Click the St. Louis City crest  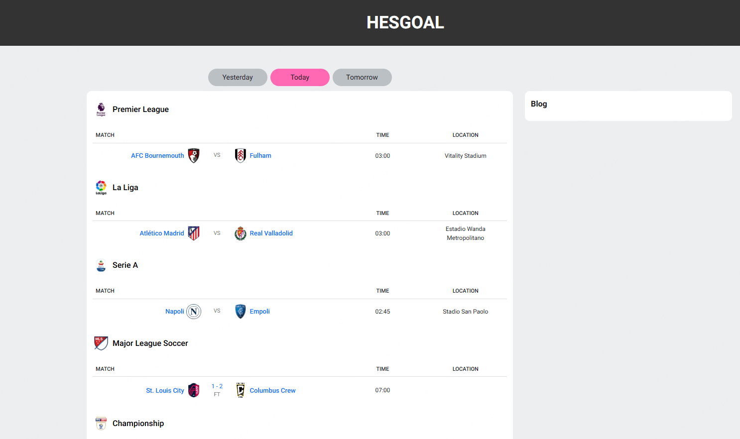[194, 390]
